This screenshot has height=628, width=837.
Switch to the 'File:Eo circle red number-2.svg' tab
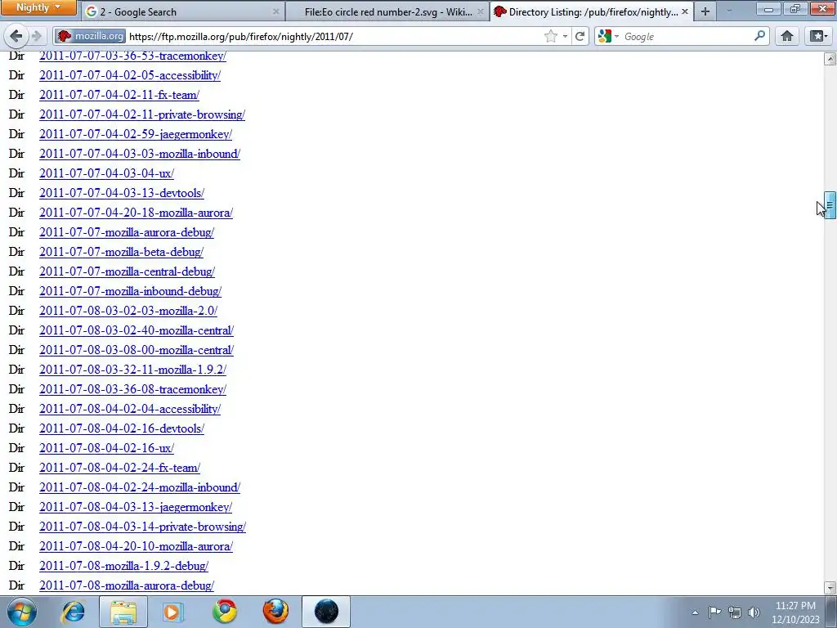coord(387,11)
